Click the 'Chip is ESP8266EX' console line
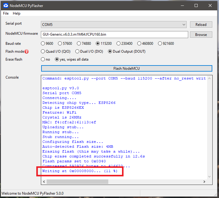Image resolution: width=219 pixels, height=198 pixels. point(63,108)
